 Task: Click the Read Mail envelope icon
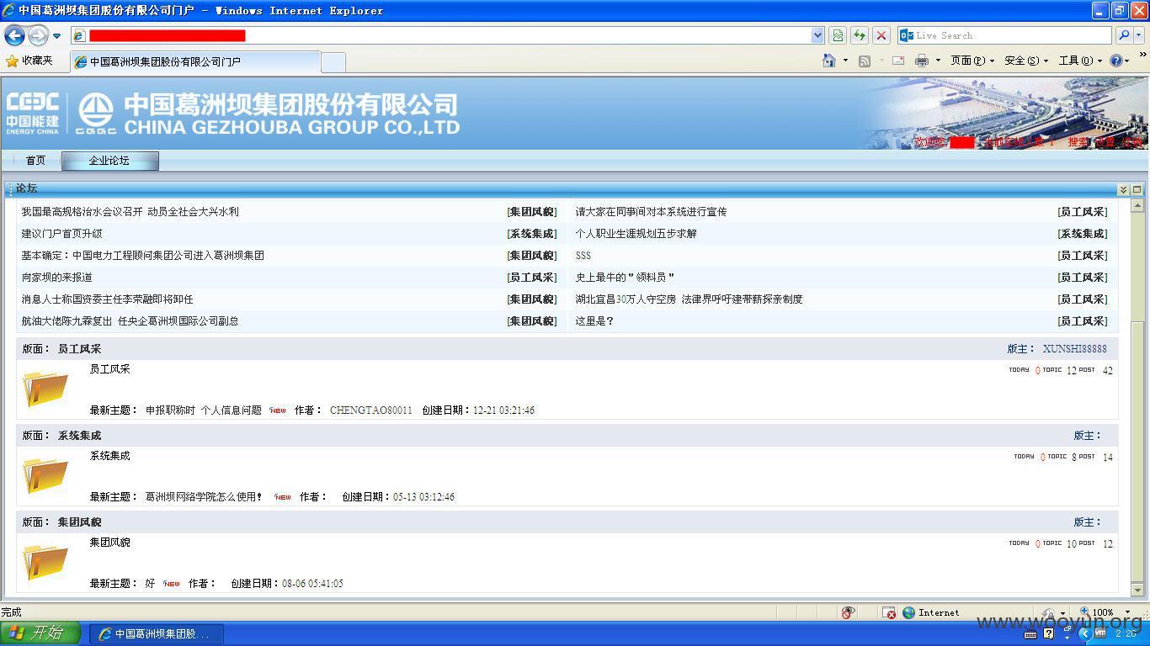click(898, 61)
